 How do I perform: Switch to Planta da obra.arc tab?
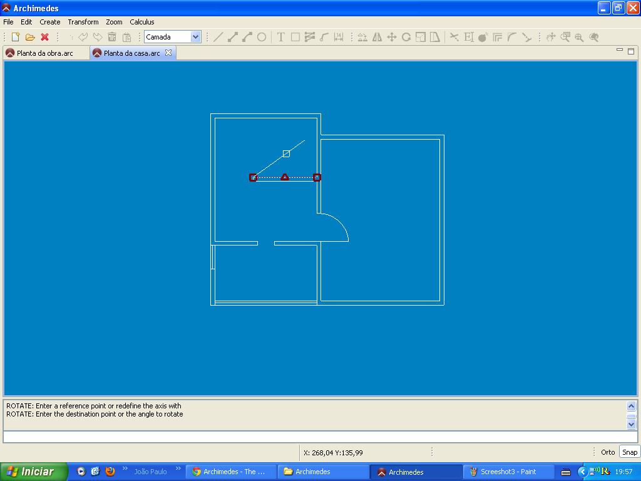pos(46,53)
